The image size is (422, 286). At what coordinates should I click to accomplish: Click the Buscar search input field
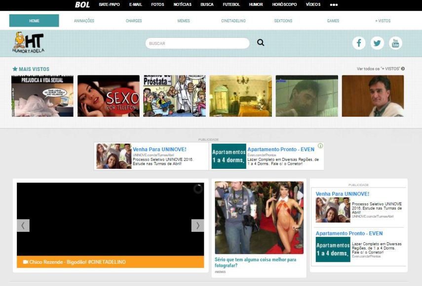click(197, 43)
